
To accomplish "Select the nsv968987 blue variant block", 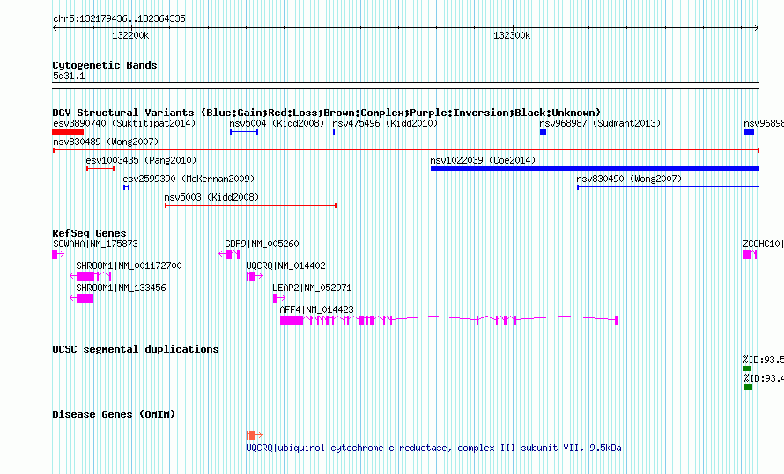I will coord(543,132).
